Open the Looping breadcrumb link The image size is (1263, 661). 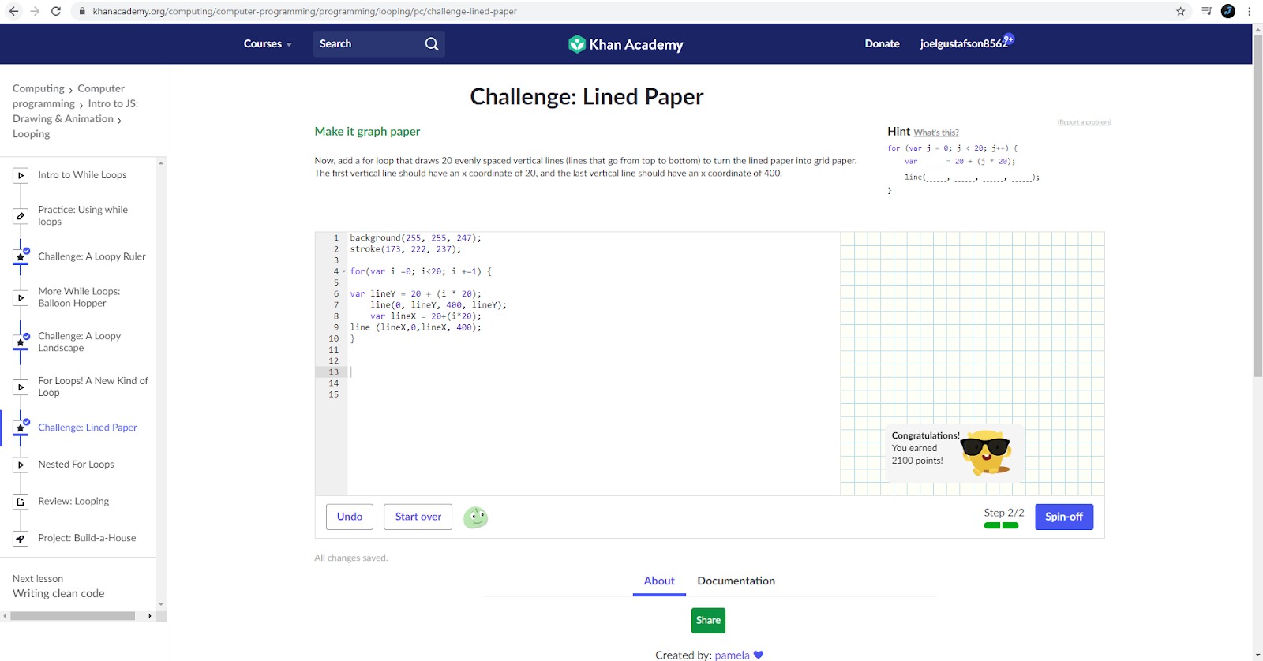(32, 134)
